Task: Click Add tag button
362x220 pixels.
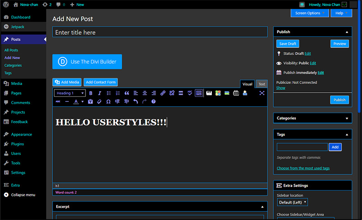Action: 335,147
